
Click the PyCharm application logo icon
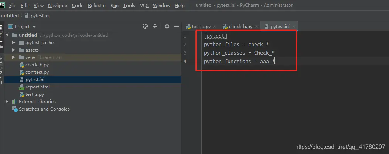point(2,5)
